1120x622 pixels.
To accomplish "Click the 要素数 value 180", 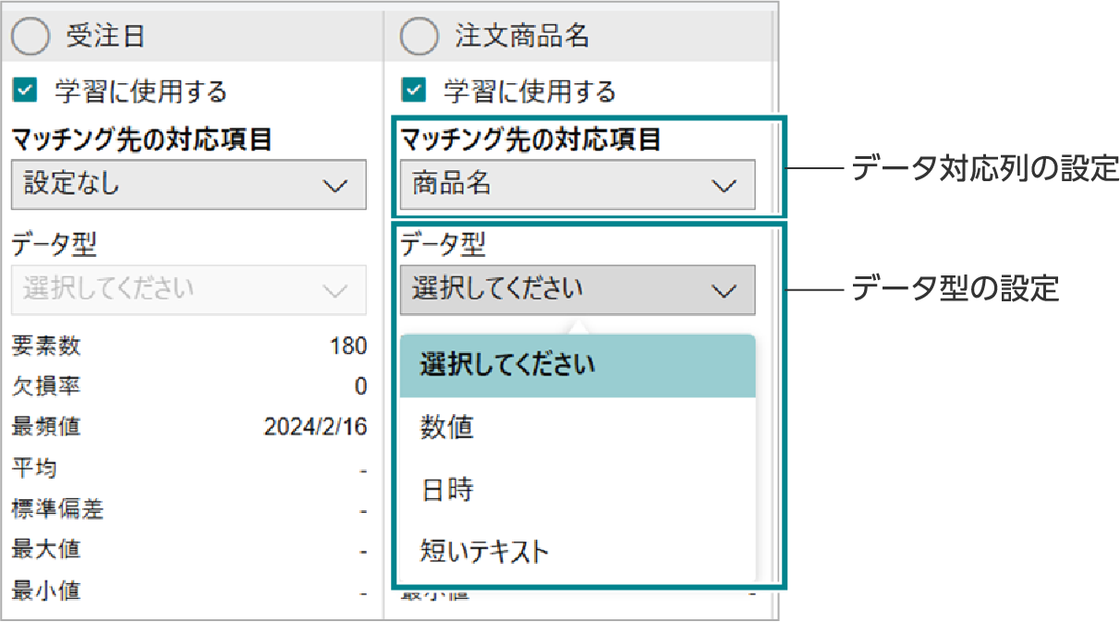I will [x=350, y=345].
